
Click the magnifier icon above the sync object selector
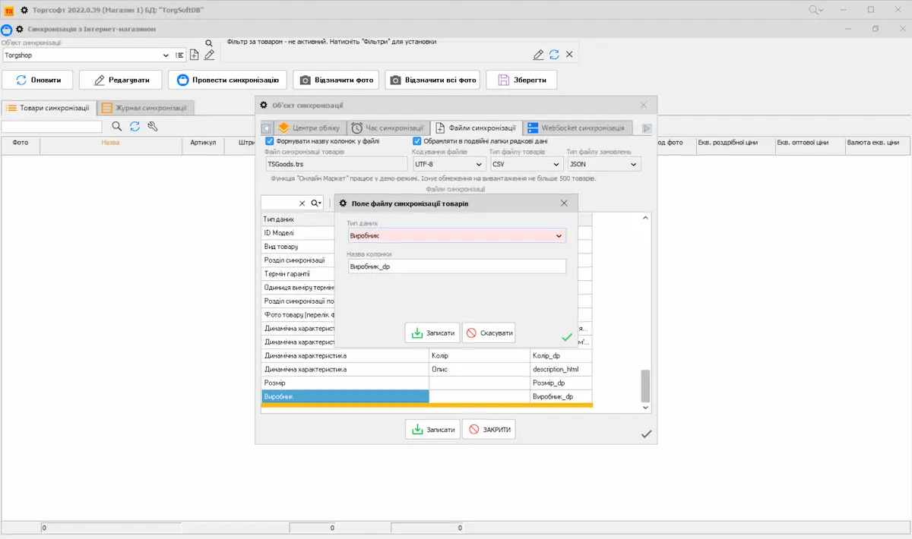(209, 43)
